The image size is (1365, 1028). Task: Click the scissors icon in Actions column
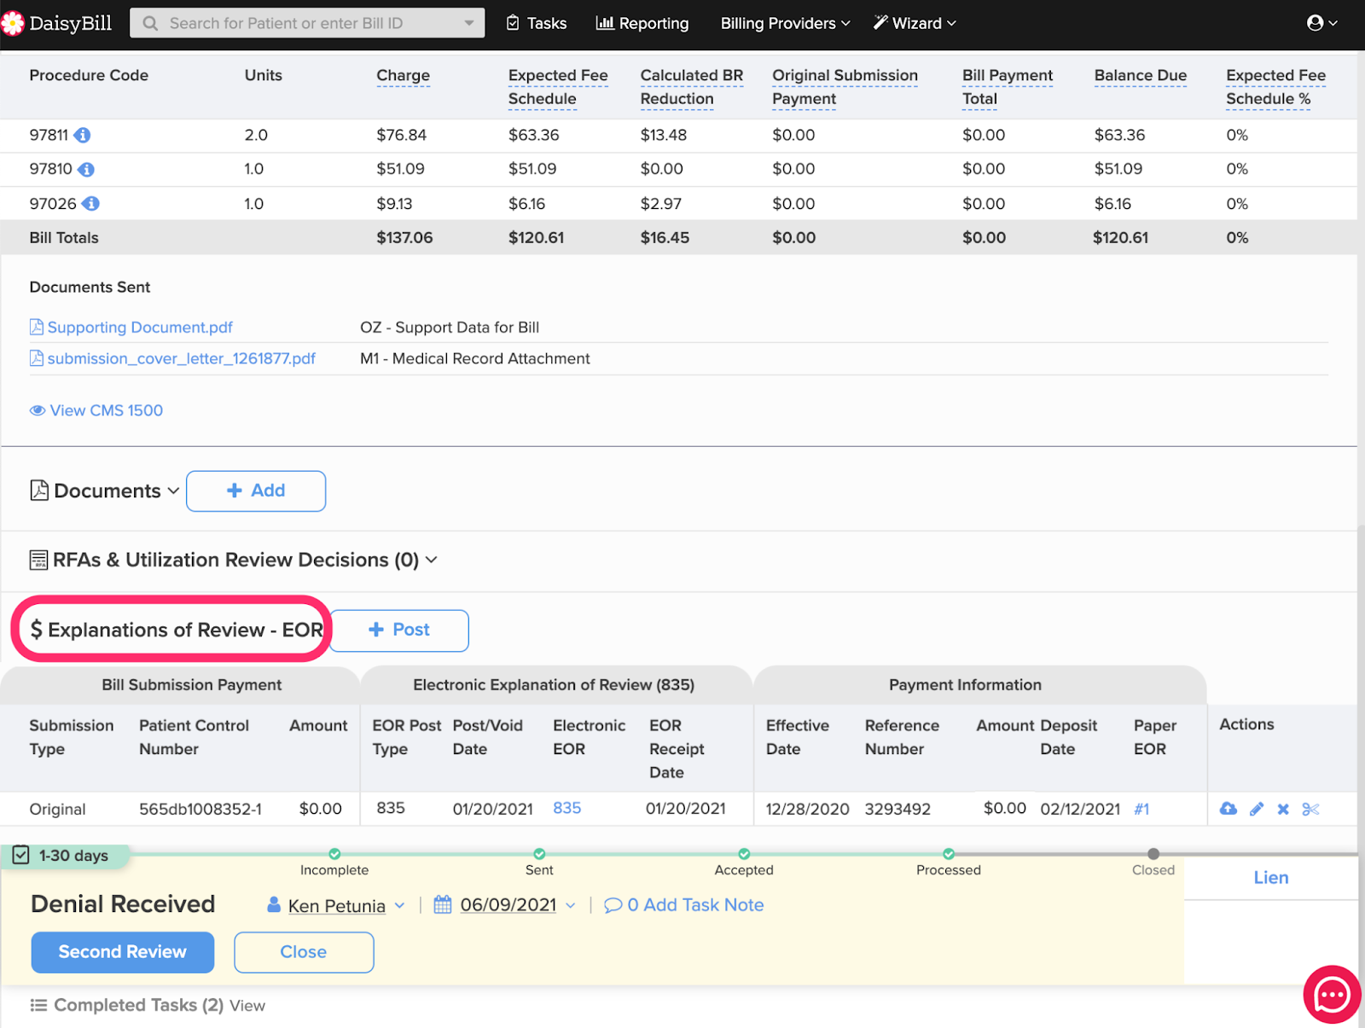coord(1311,809)
